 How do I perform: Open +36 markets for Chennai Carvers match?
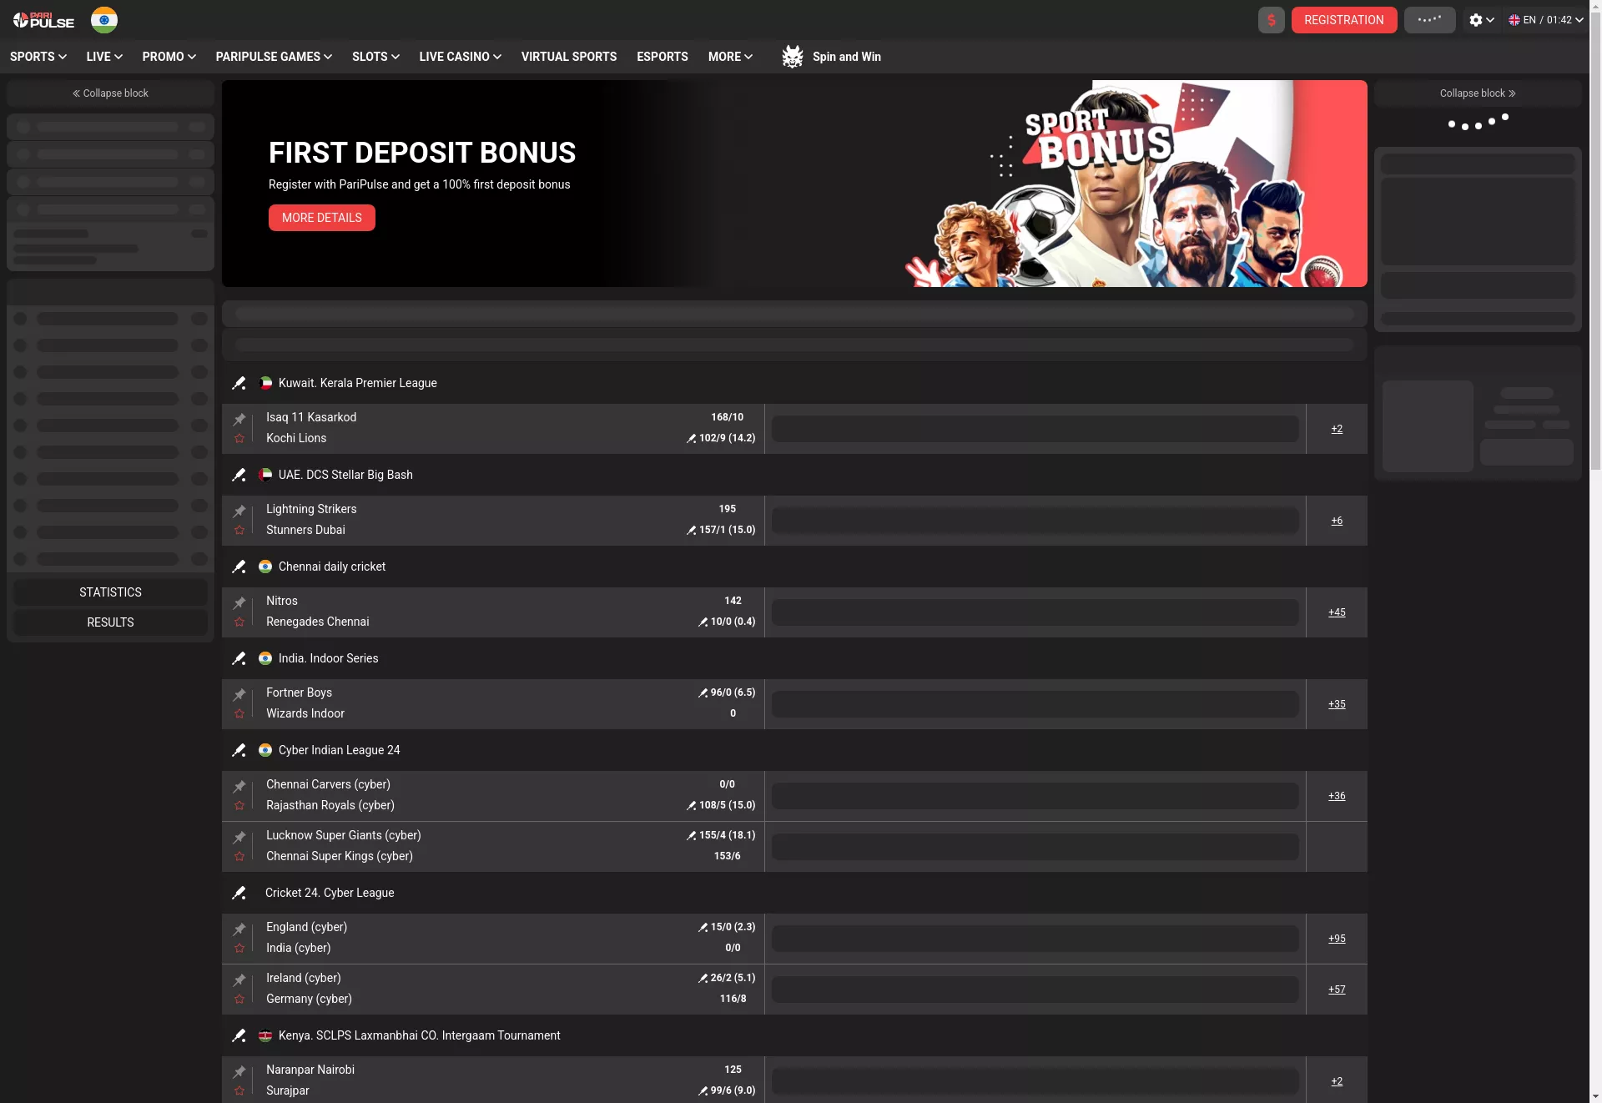1337,796
